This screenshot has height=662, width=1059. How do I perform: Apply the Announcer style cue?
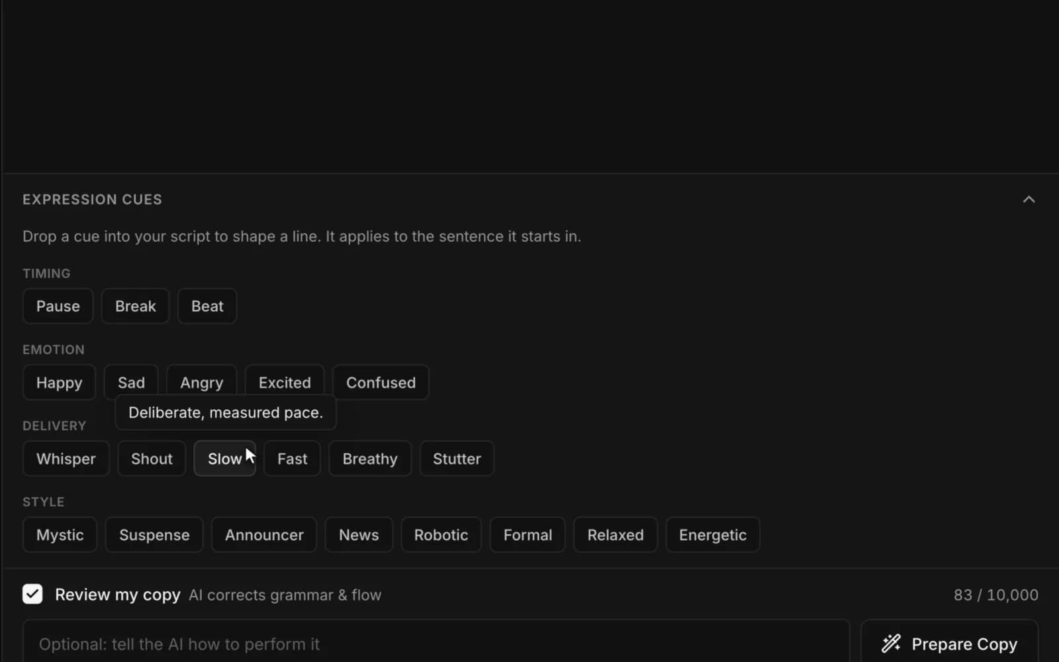coord(264,535)
